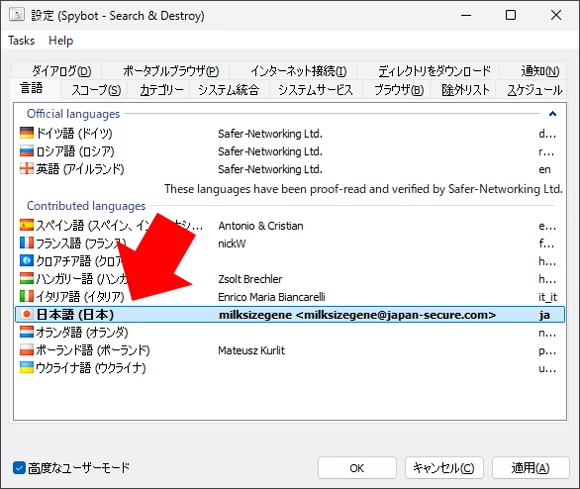
Task: Click the French flag icon
Action: tap(27, 243)
